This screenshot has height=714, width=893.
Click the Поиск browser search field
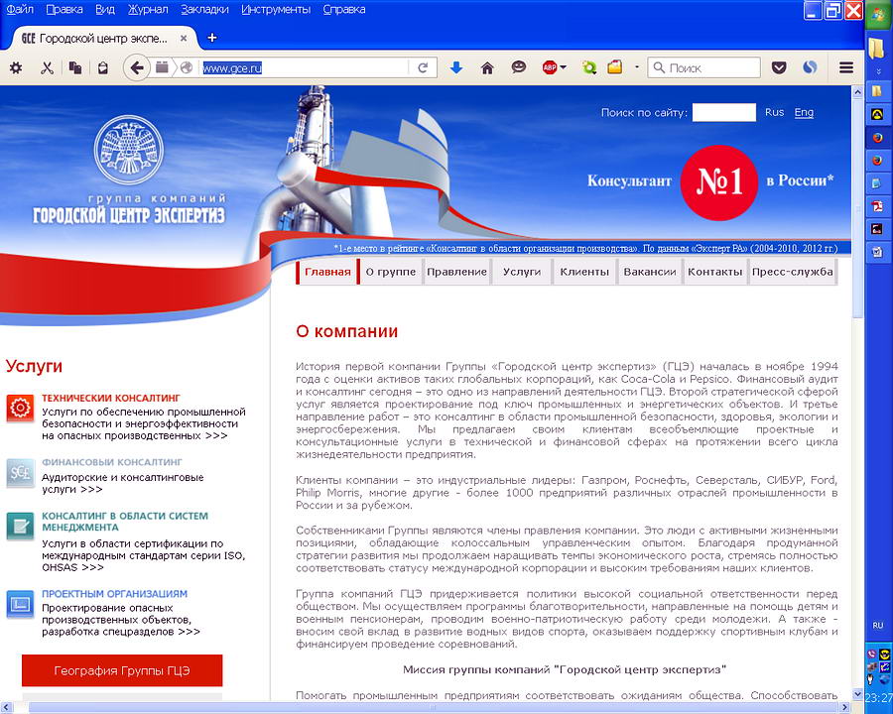click(703, 67)
